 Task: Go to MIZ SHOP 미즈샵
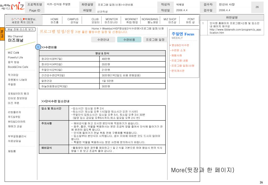(170, 21)
